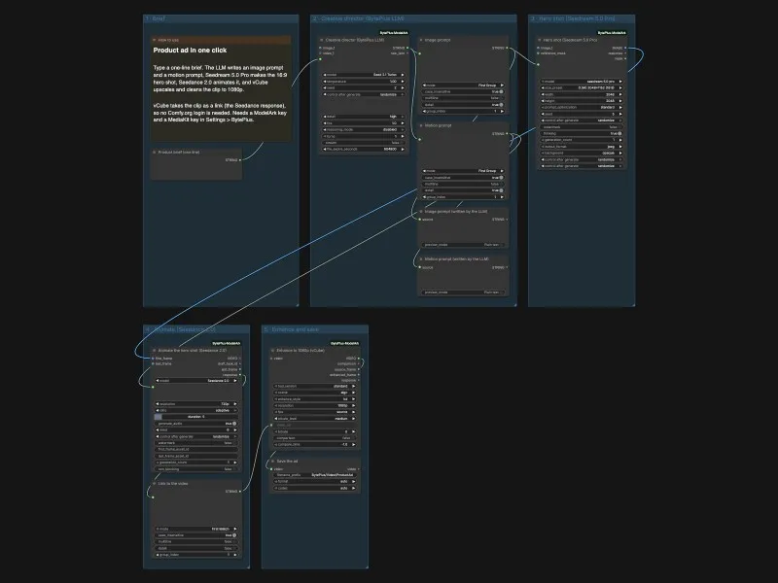Click the STRING output slot of Image prompt node
Image resolution: width=778 pixels, height=583 pixels.
[x=507, y=48]
